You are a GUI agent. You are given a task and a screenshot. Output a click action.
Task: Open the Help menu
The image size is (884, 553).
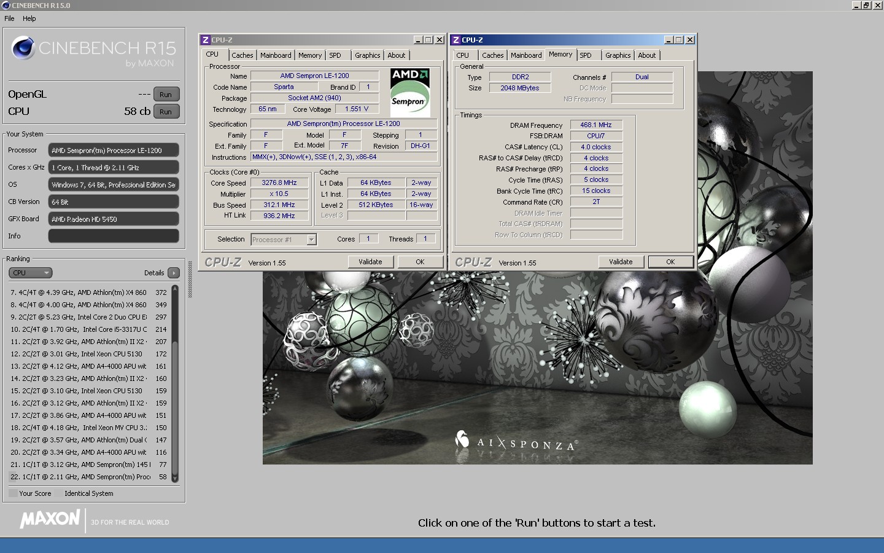[29, 18]
